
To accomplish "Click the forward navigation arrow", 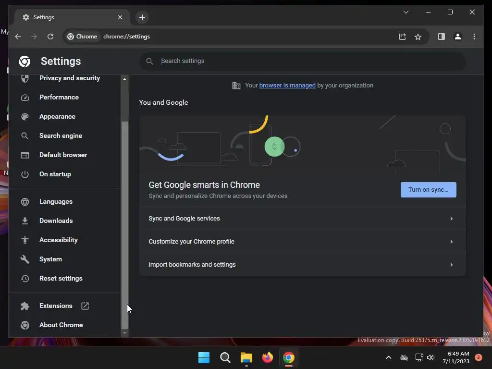I will (34, 37).
